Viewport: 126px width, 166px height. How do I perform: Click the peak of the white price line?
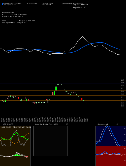pos(82,37)
